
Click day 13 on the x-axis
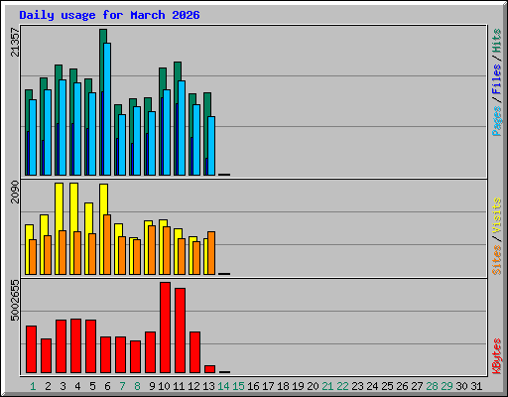coord(208,386)
